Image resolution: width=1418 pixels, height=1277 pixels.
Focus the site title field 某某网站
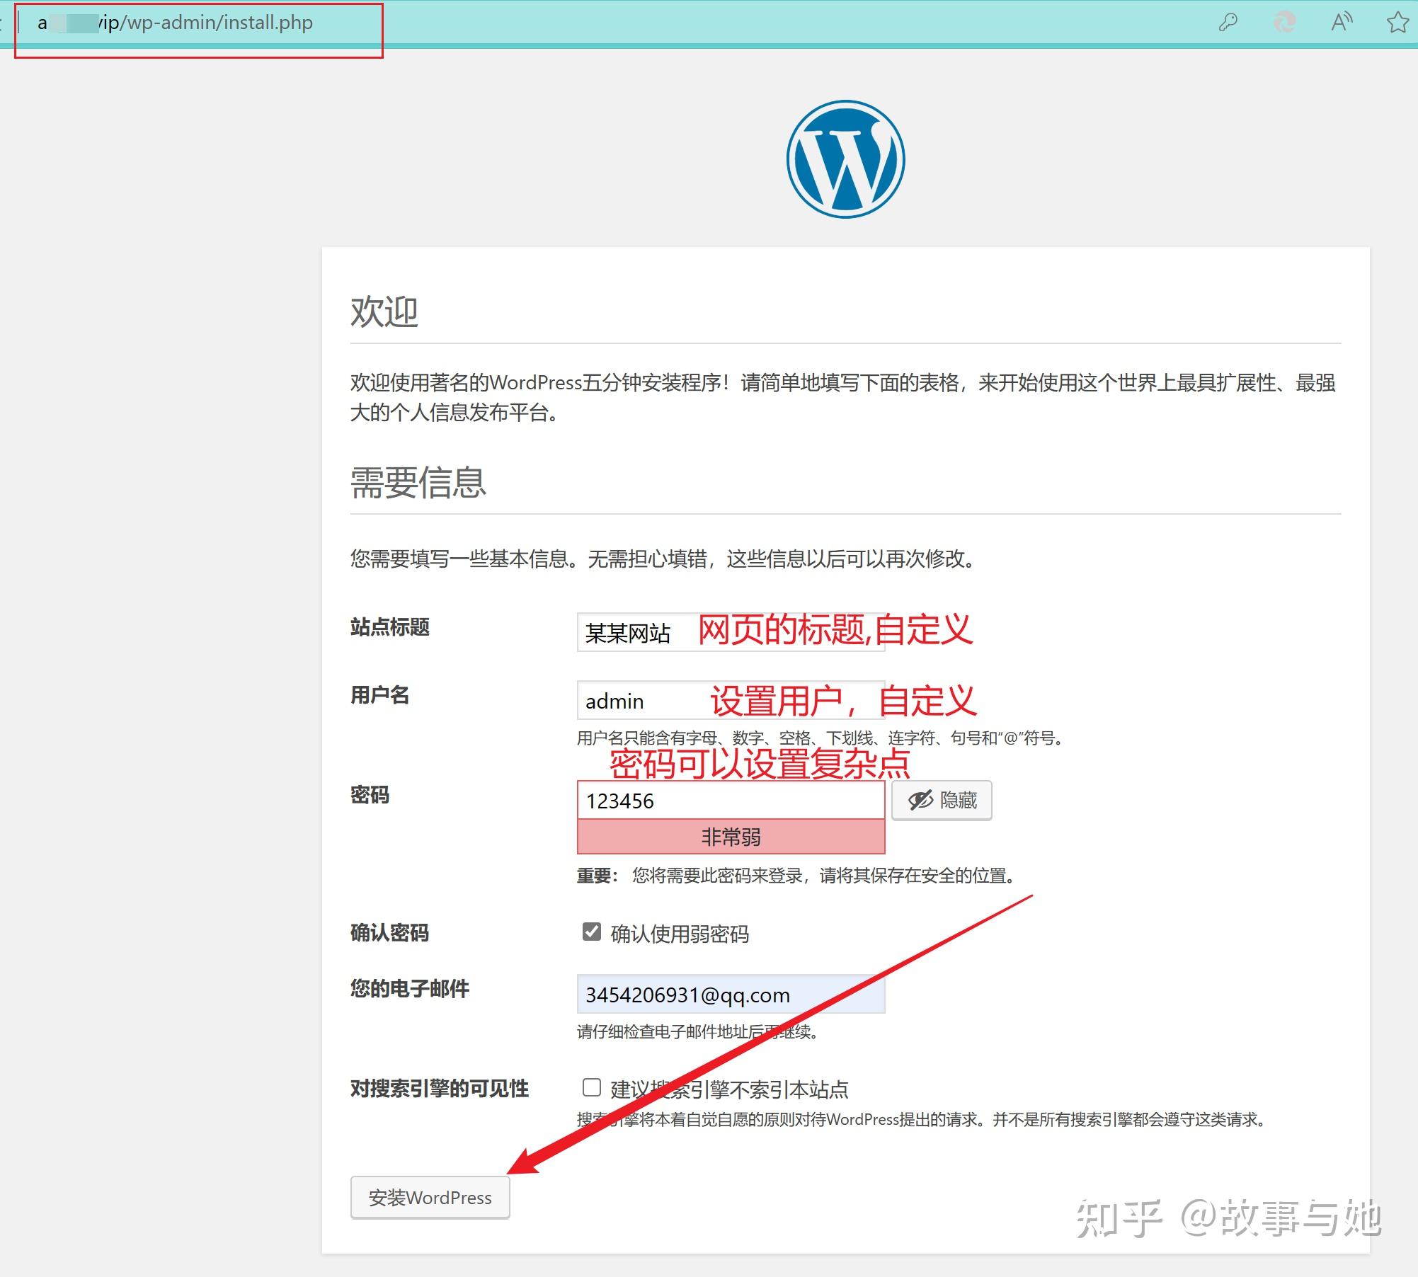pos(731,632)
